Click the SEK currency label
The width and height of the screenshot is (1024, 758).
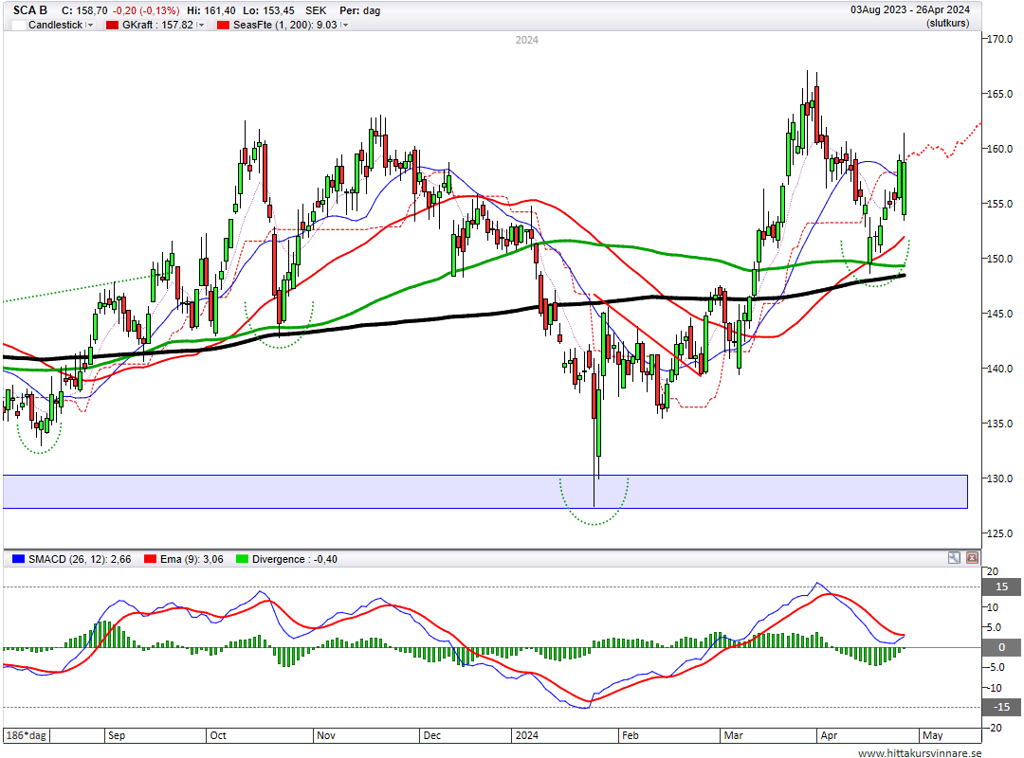(316, 10)
